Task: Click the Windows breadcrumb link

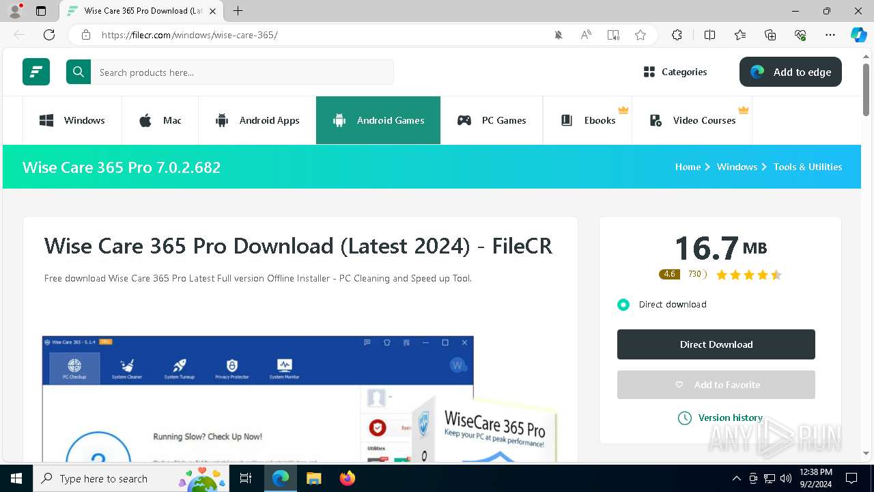Action: [737, 167]
